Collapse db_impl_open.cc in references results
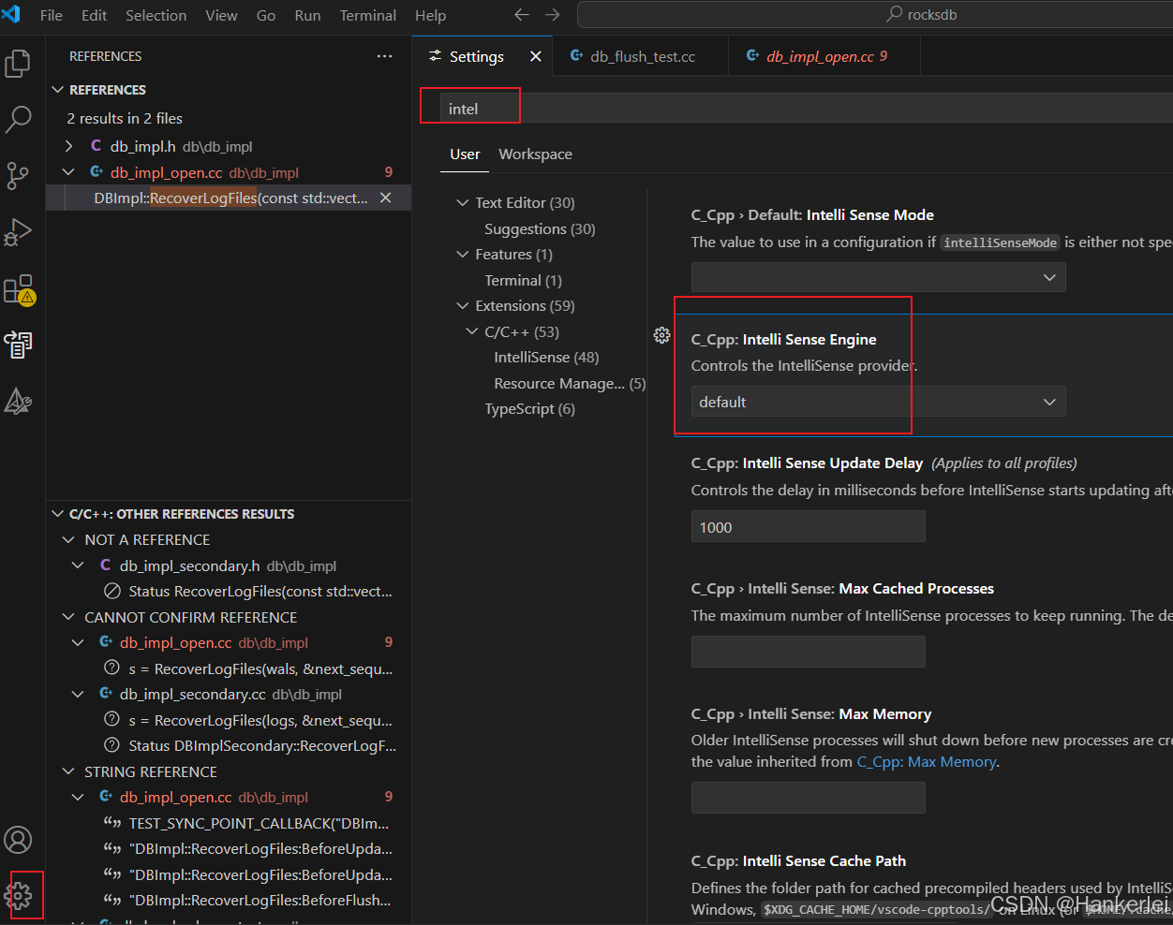Viewport: 1173px width, 925px height. 68,172
